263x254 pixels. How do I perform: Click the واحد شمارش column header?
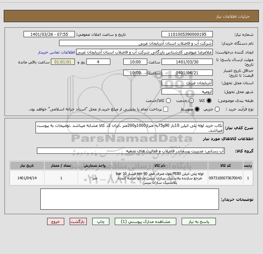pos(95,165)
